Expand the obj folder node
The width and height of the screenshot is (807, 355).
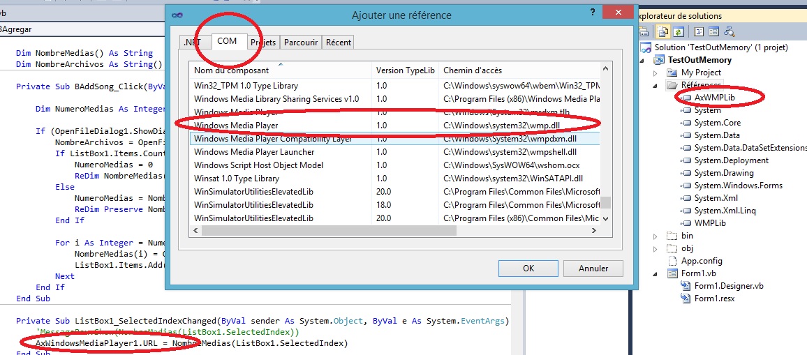pos(656,248)
